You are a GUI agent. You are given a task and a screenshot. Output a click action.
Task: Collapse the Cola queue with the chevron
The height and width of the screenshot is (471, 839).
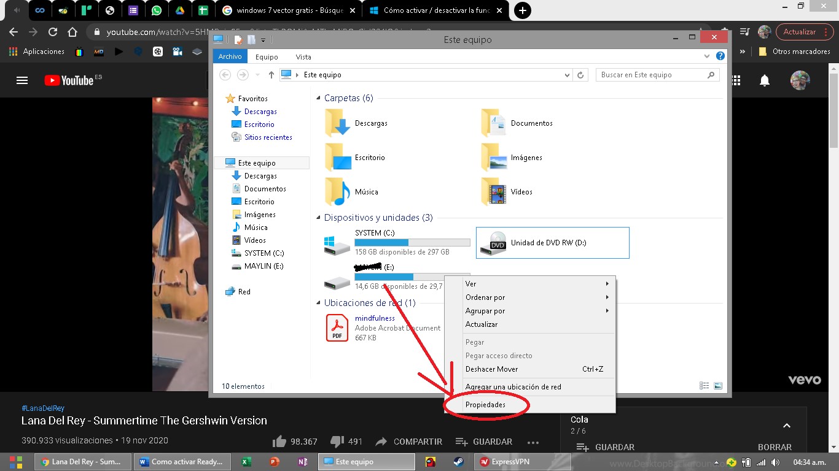point(787,425)
